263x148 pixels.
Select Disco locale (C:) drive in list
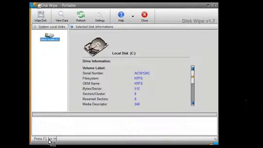pyautogui.click(x=50, y=37)
